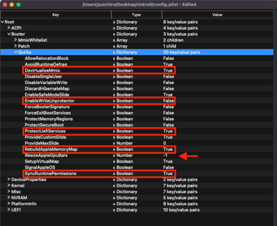Click the True value of SetupVirtualMap
The image size is (277, 226).
tap(168, 161)
